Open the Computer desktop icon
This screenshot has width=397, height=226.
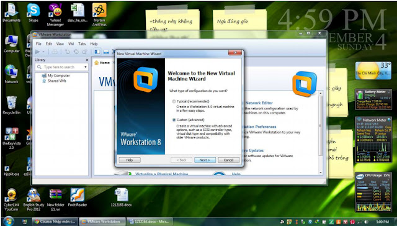tap(11, 44)
